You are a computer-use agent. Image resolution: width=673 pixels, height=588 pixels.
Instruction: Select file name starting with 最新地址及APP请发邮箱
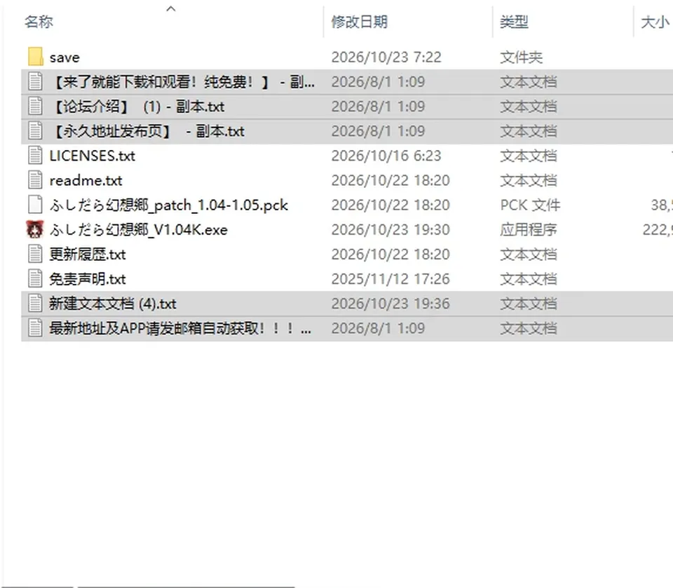pyautogui.click(x=180, y=329)
